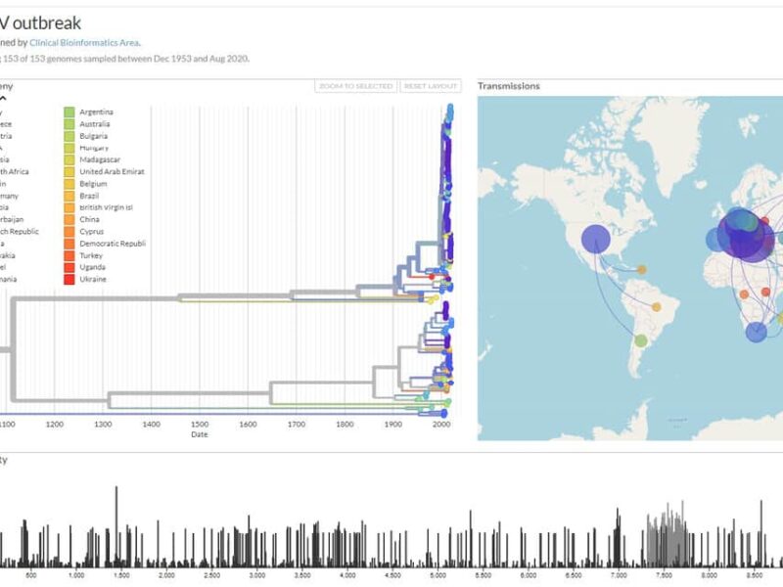The width and height of the screenshot is (783, 587).
Task: Pick the Madagascar legend label
Action: point(102,159)
